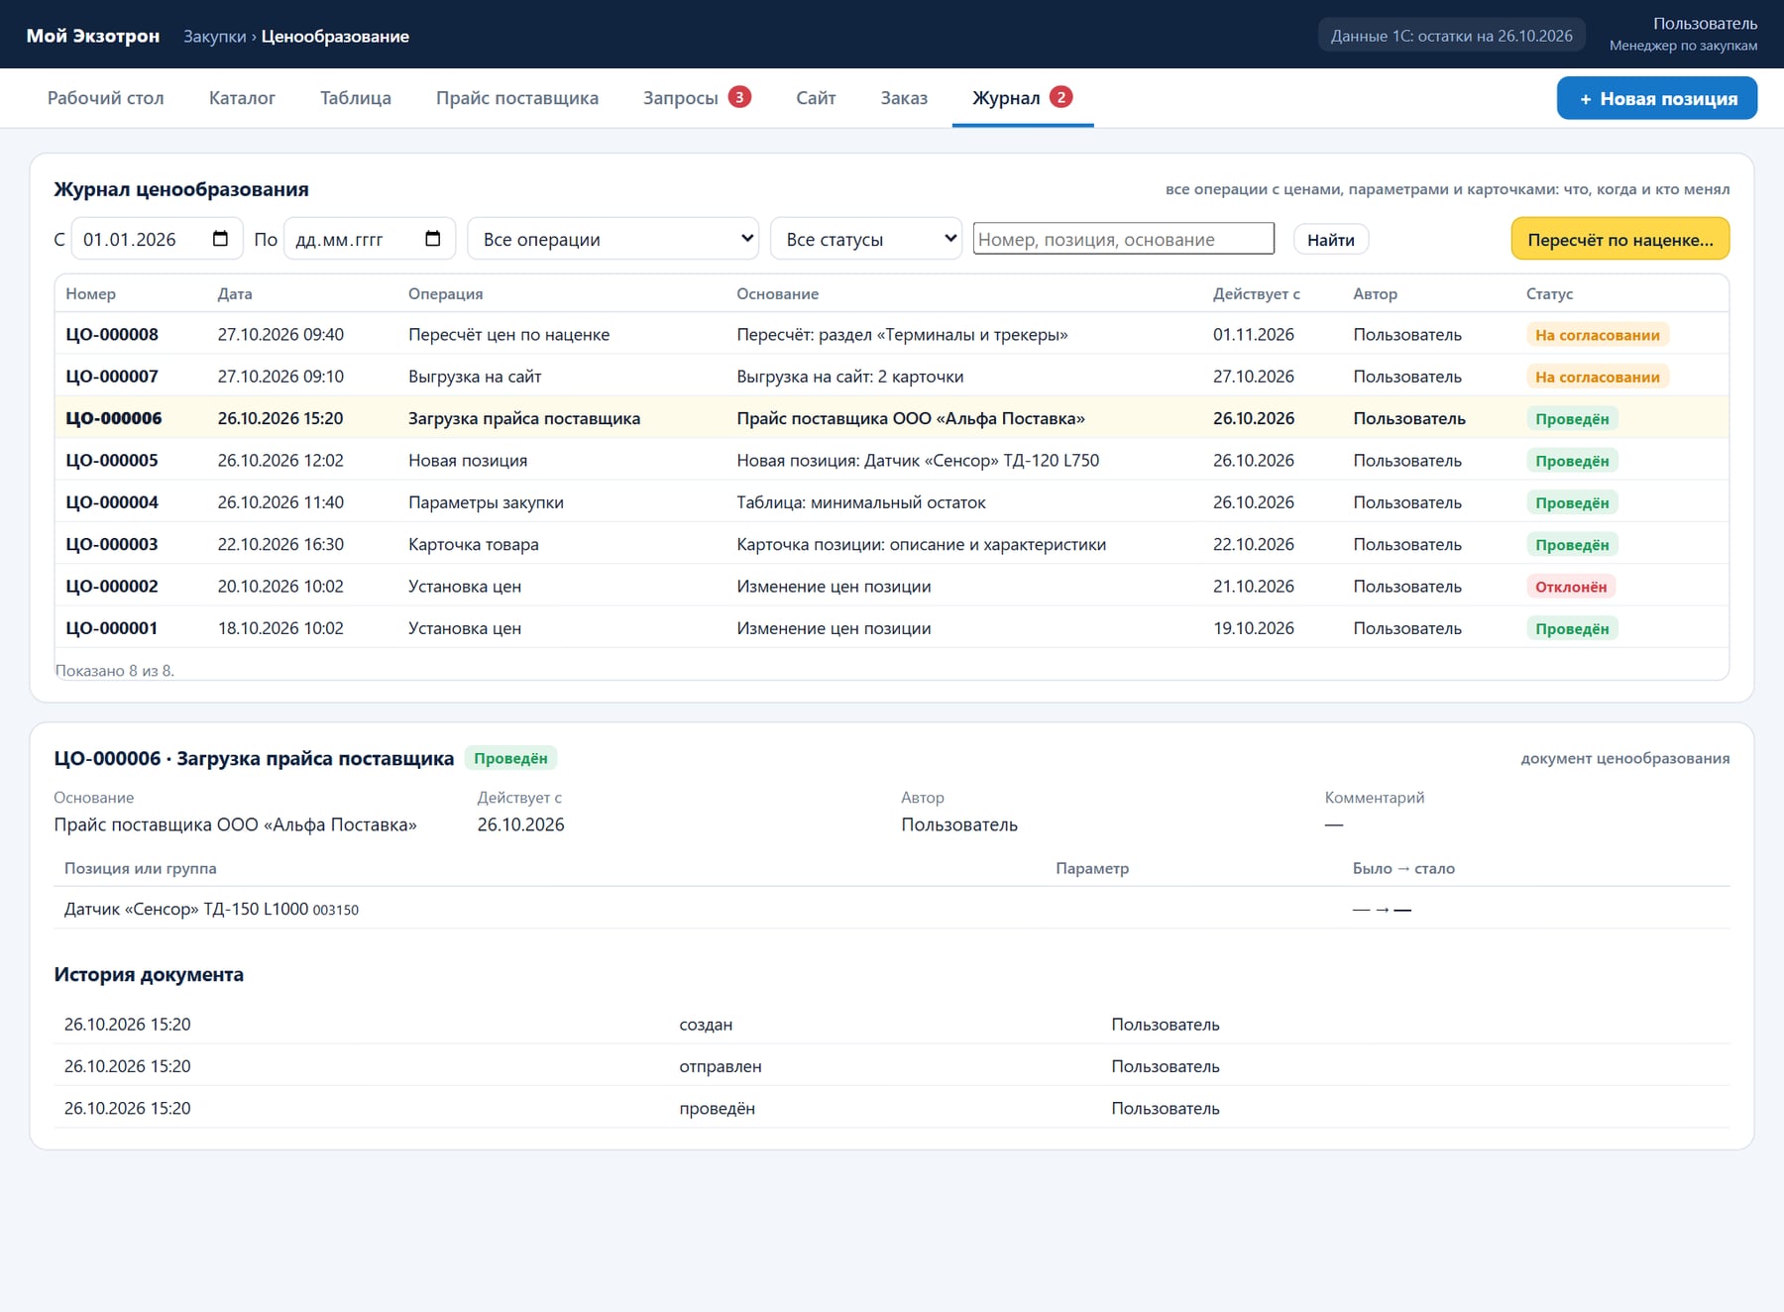1784x1312 pixels.
Task: Click the "Пересчёт по наценке..." button
Action: point(1620,239)
